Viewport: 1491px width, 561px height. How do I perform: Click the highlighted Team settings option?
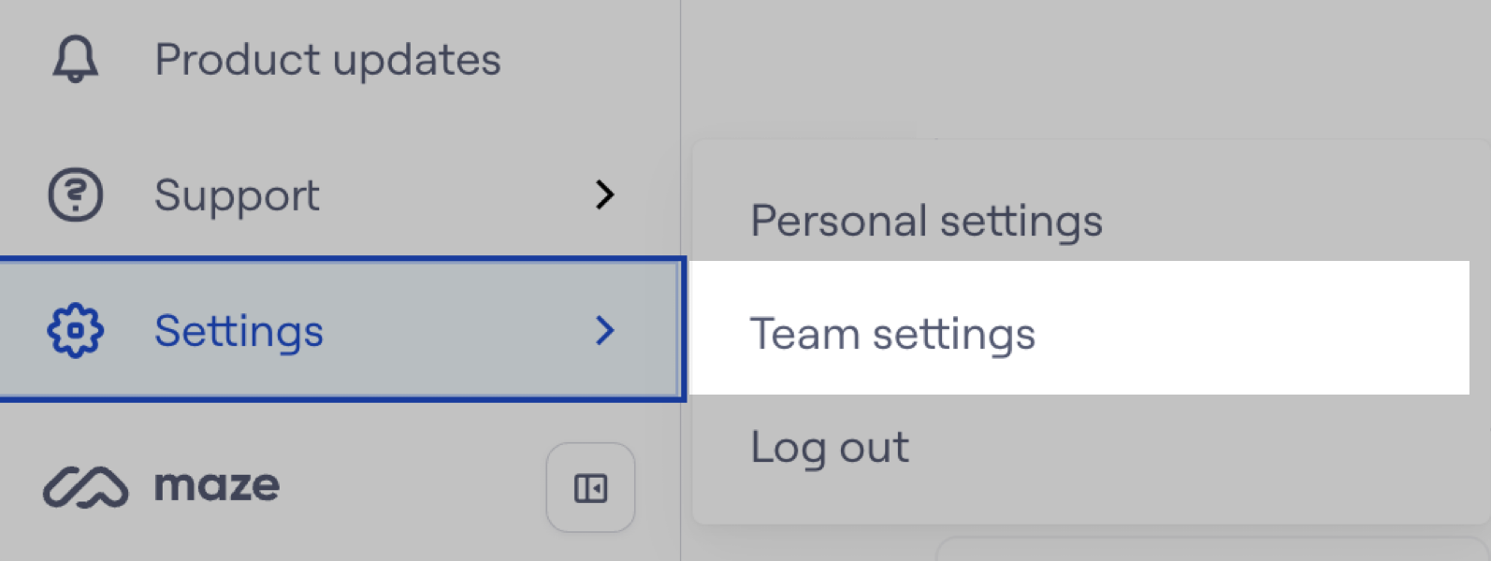coord(894,333)
